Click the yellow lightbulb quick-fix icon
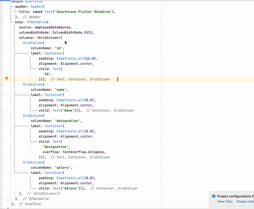Viewport: 254px width, 209px height. pos(6,79)
